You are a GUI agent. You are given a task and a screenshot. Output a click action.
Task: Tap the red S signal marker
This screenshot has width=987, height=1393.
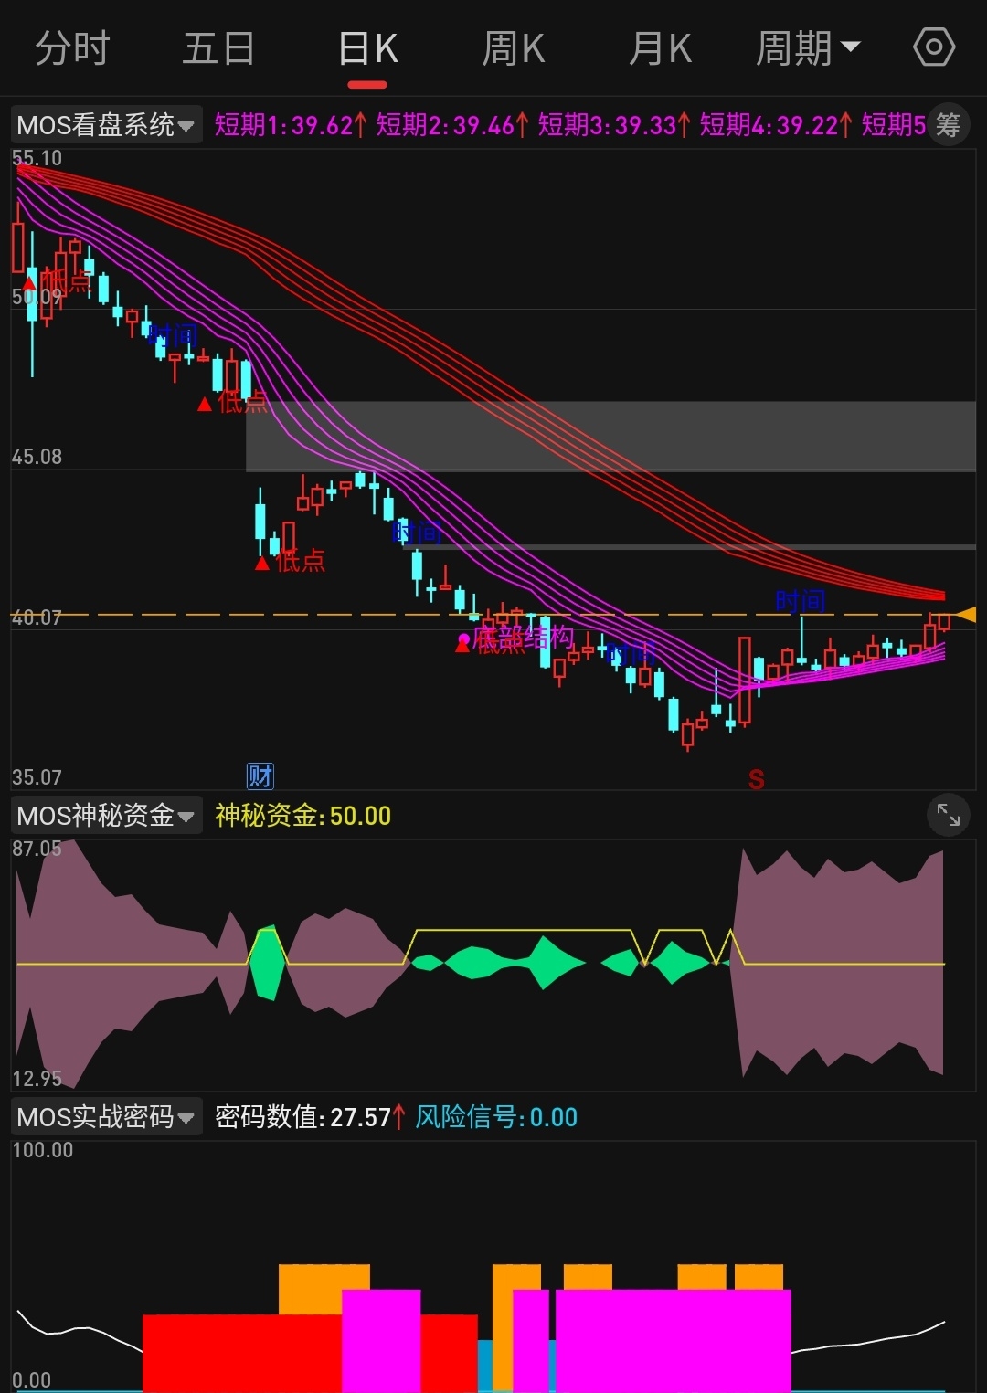pyautogui.click(x=756, y=779)
